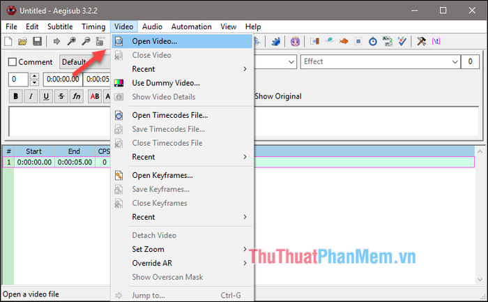Expand Recent submenu below Close Keyframes
488x302 pixels.
pyautogui.click(x=182, y=217)
